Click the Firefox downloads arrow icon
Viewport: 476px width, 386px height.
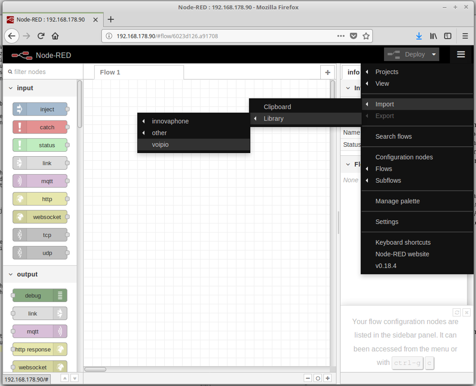419,36
